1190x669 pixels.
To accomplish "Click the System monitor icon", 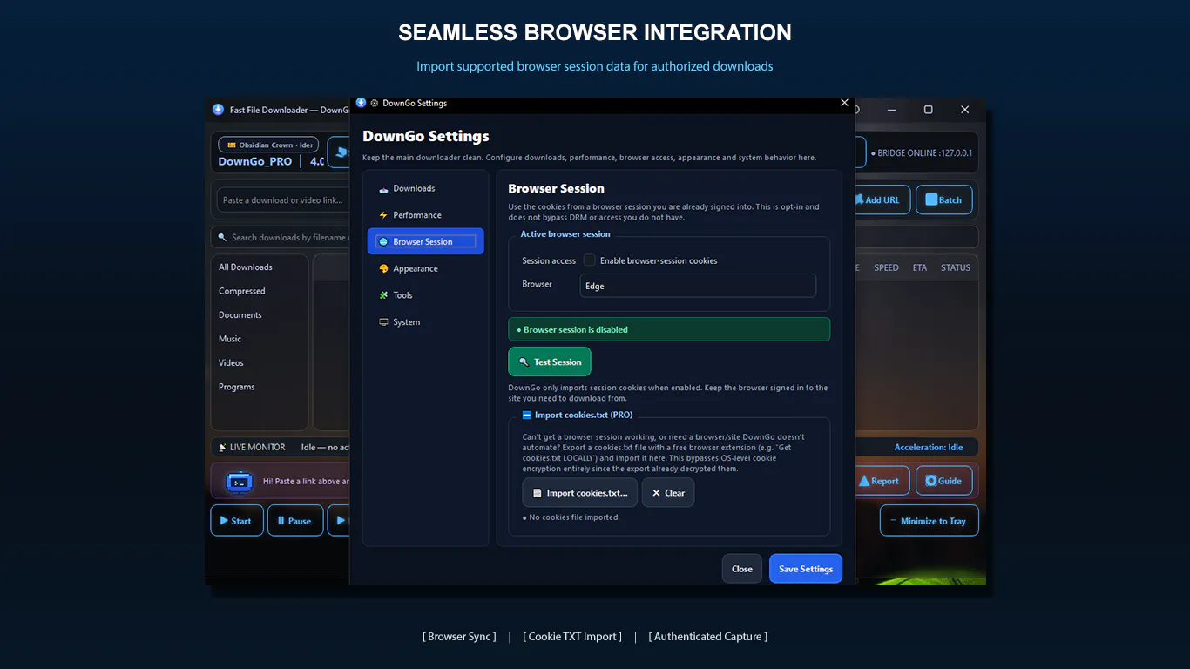I will [383, 322].
